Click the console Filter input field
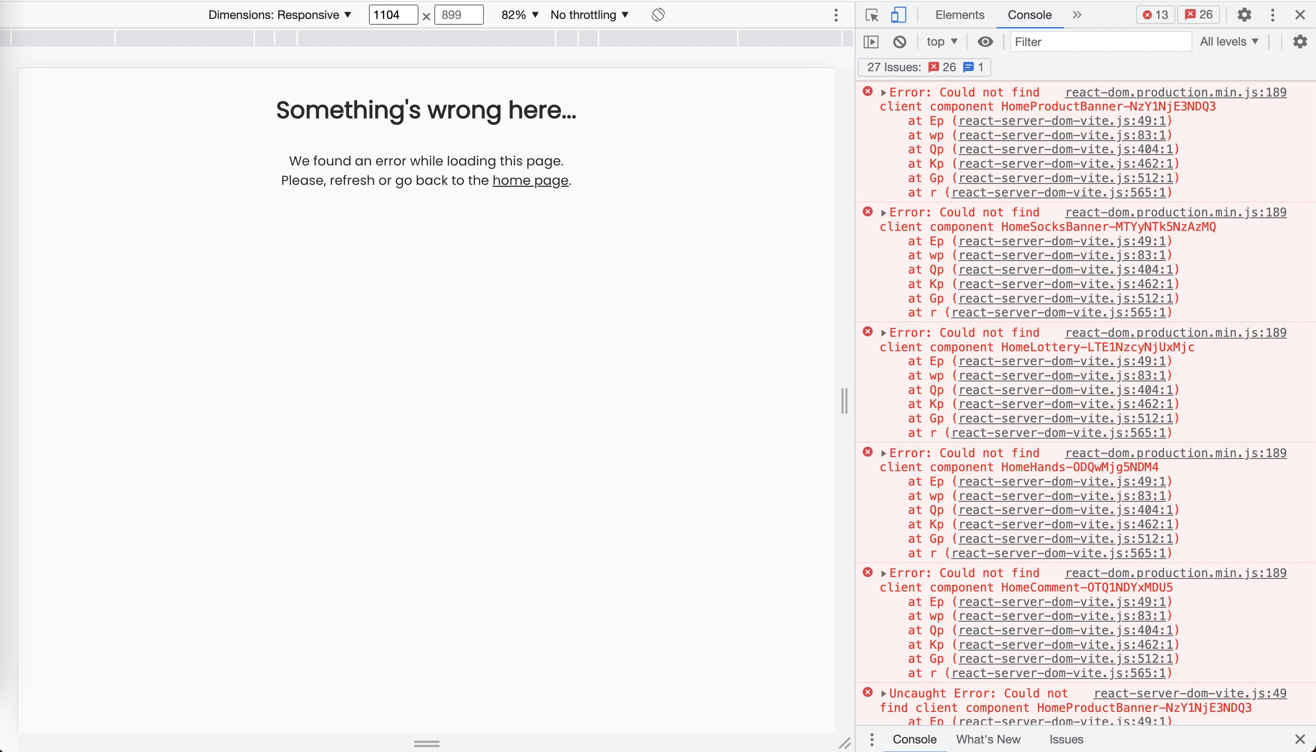Screen dimensions: 1316x752 tap(1100, 42)
